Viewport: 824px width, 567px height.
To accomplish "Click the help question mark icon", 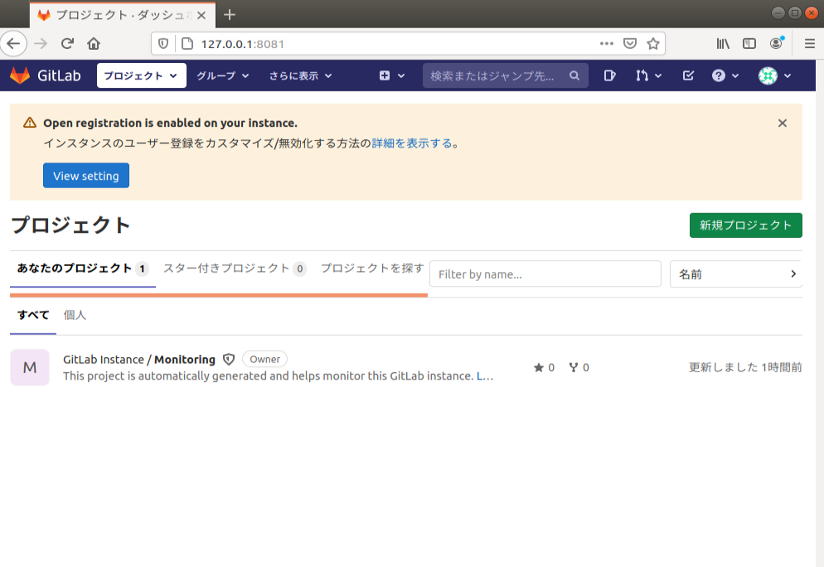I will point(720,75).
